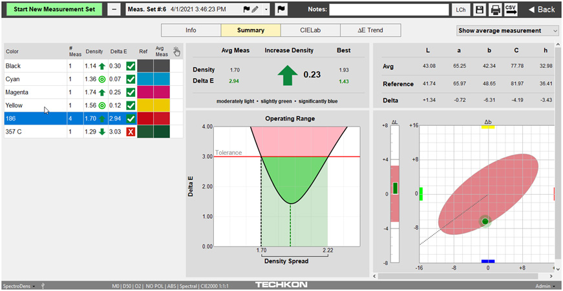Print the measurement report
Screen dimensions: 563x291
496,10
